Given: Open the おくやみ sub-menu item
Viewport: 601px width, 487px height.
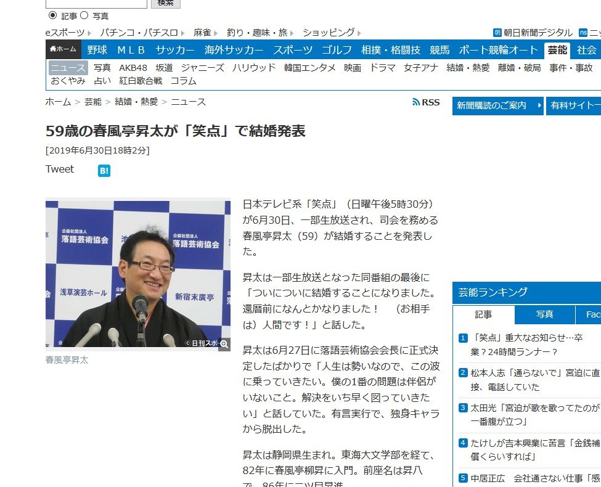Looking at the screenshot, I should pyautogui.click(x=68, y=81).
